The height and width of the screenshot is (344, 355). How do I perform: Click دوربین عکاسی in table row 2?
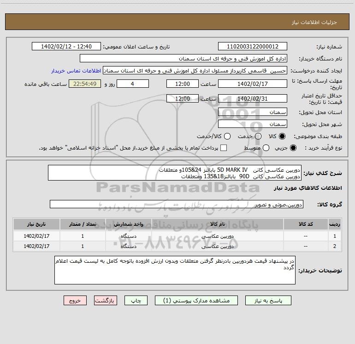217,246
